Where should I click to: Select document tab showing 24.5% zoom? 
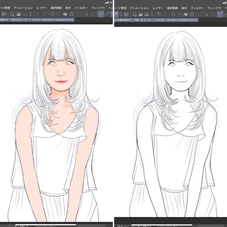(x=156, y=20)
